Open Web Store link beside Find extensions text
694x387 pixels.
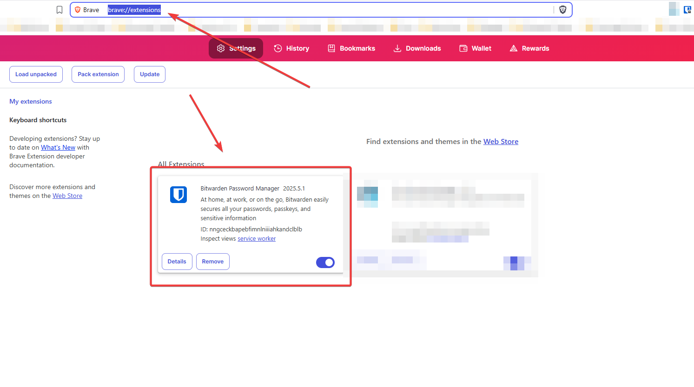click(x=501, y=141)
